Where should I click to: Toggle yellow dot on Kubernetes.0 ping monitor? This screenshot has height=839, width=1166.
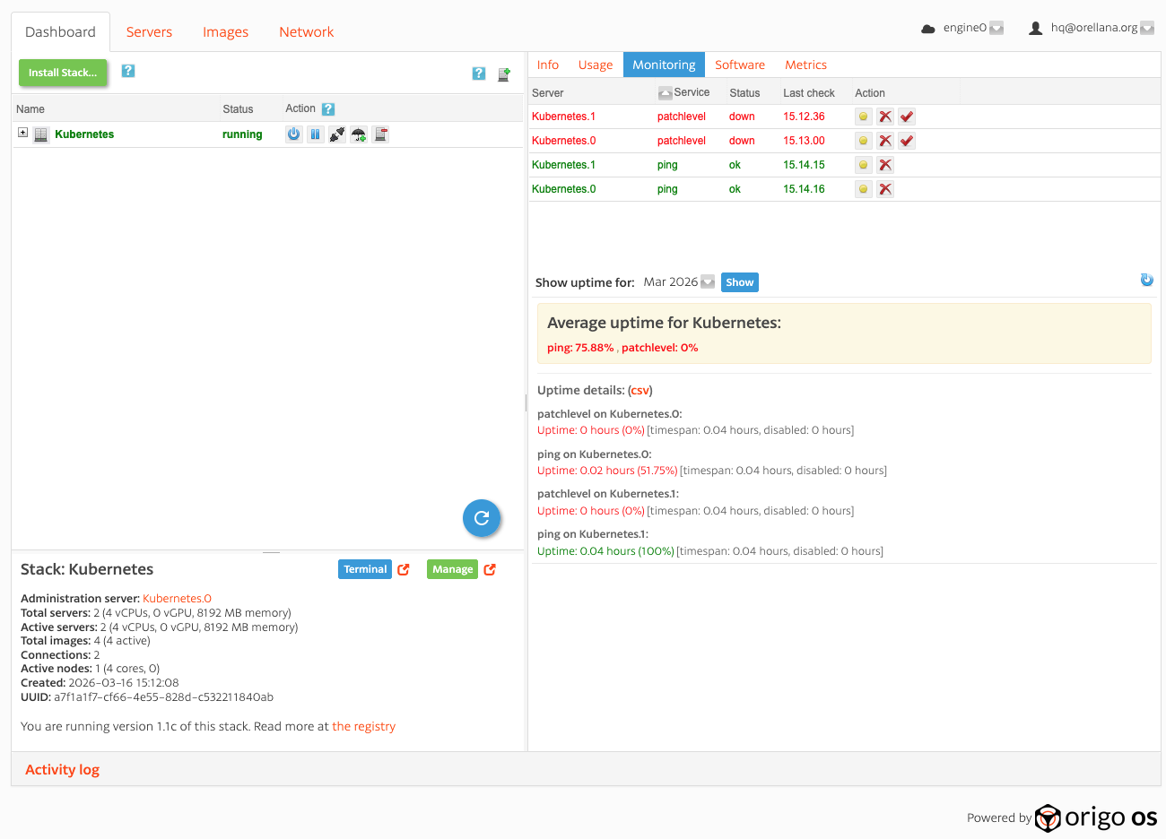pyautogui.click(x=863, y=189)
